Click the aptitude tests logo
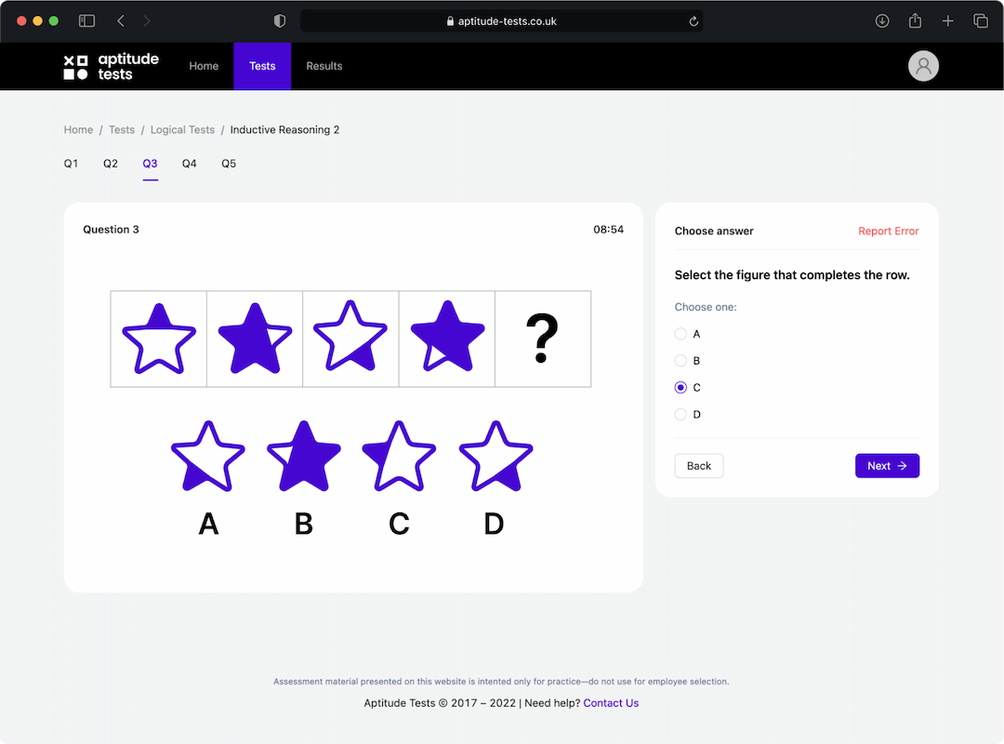 tap(111, 66)
